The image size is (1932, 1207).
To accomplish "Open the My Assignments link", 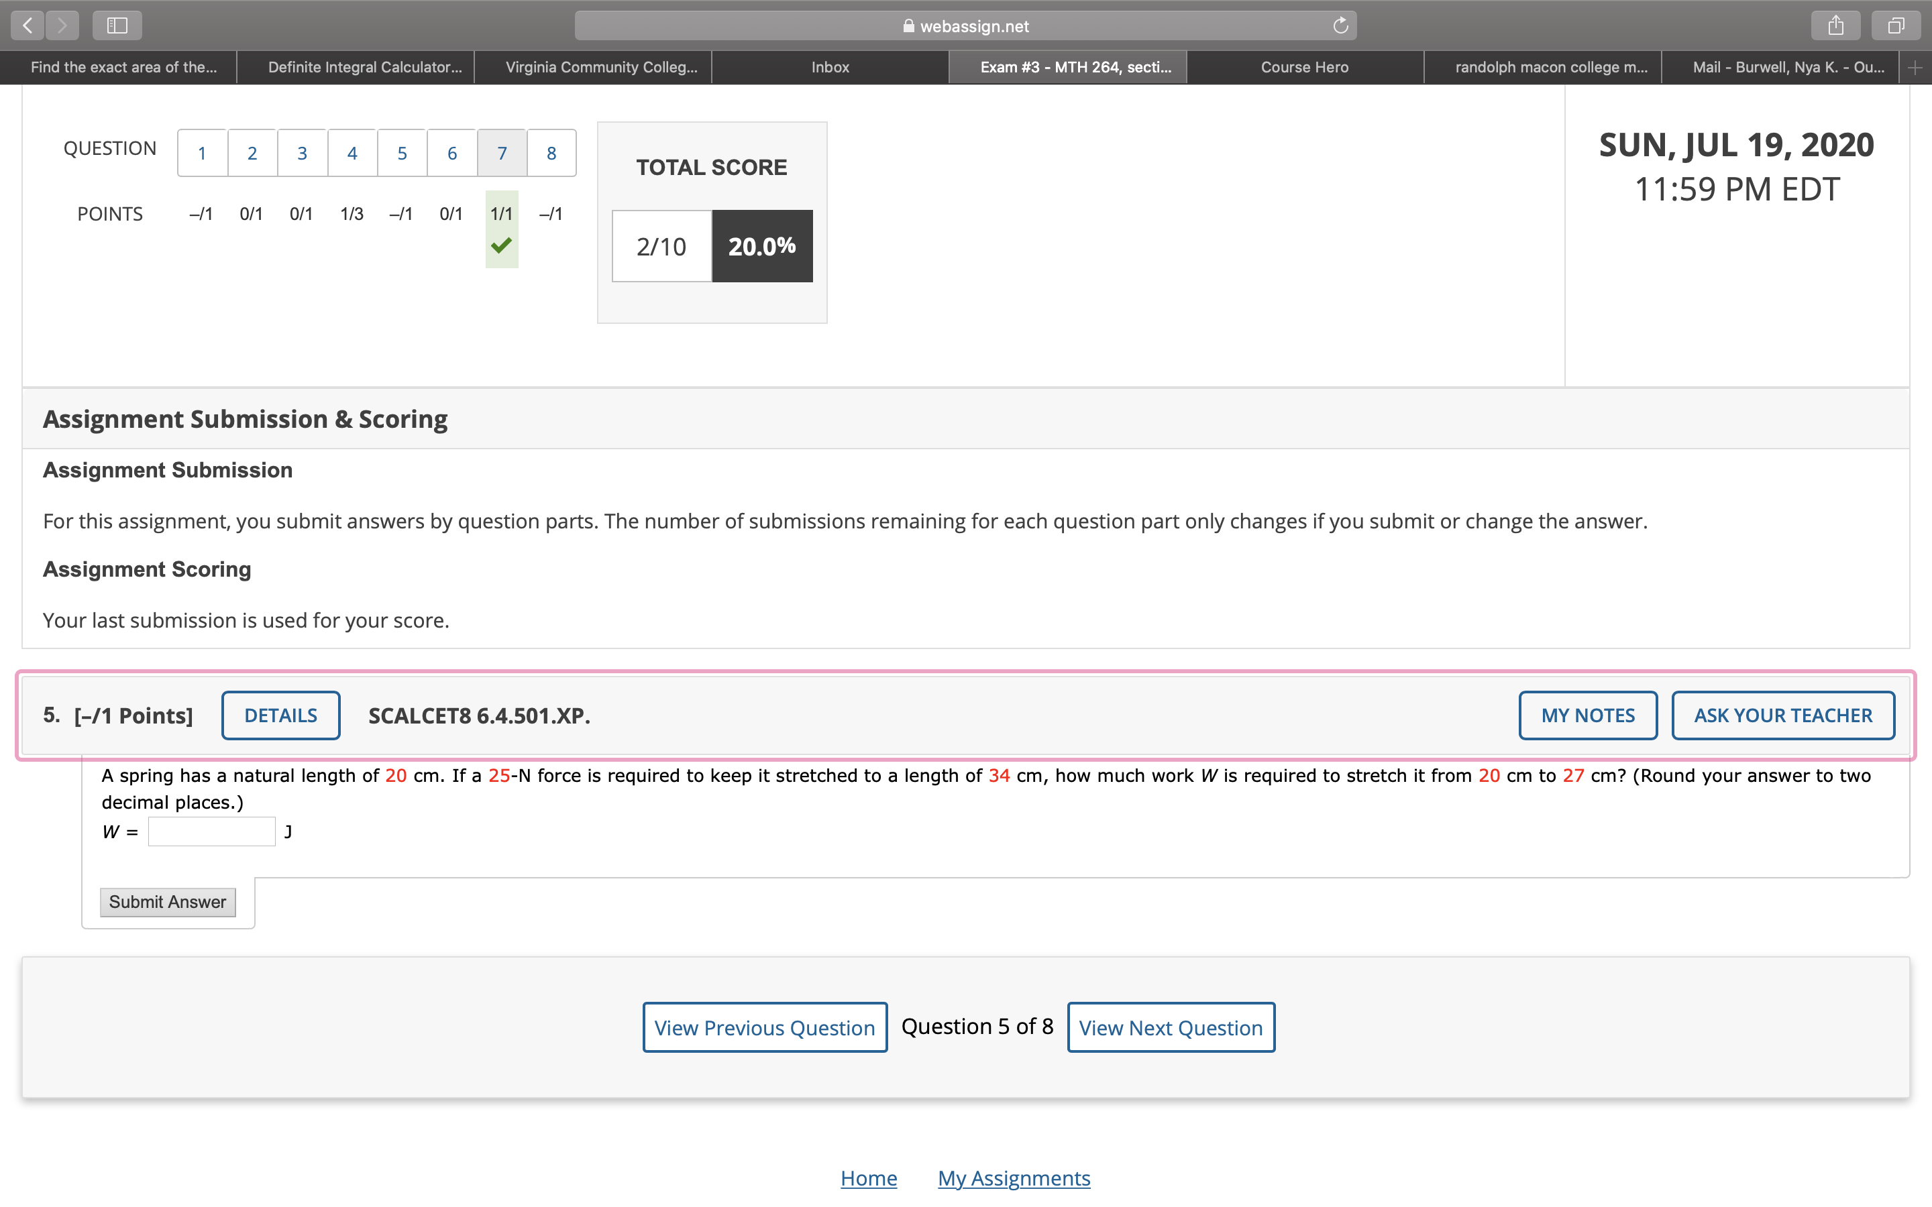I will (x=1013, y=1178).
